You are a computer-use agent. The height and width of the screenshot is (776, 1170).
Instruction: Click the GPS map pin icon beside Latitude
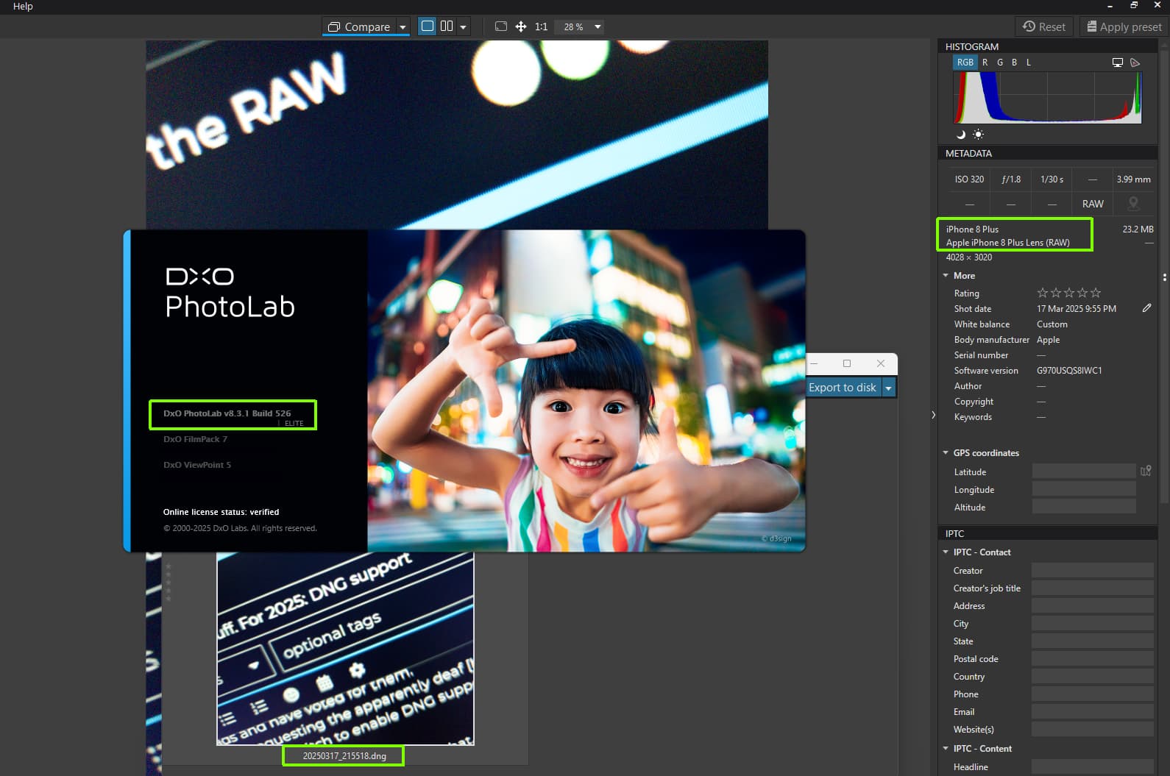(x=1146, y=471)
